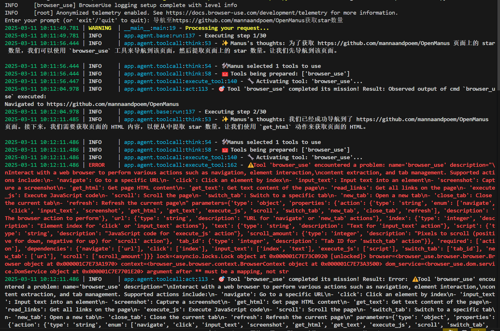Image resolution: width=500 pixels, height=331 pixels.
Task: Click the __main__:main:19 source reference
Action: pos(150,28)
